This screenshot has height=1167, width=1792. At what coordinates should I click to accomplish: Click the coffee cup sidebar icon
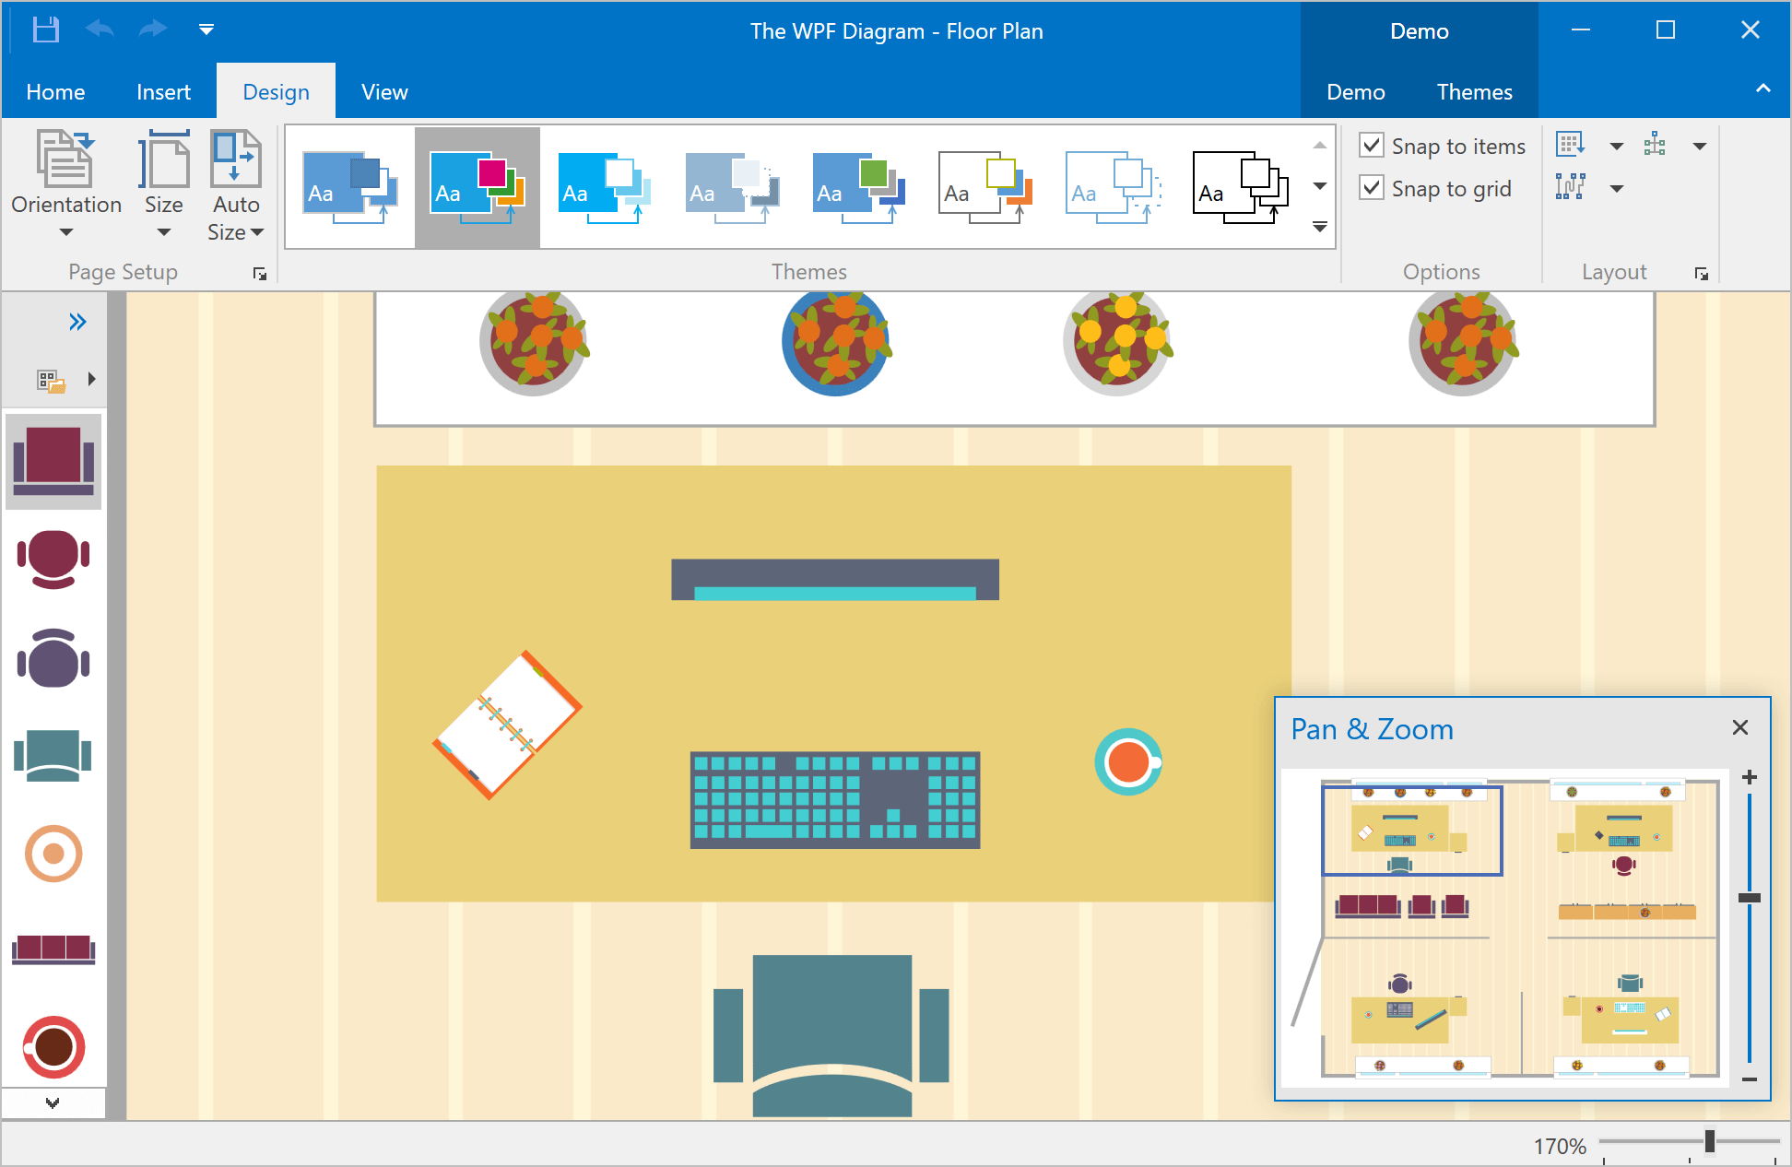point(53,1045)
